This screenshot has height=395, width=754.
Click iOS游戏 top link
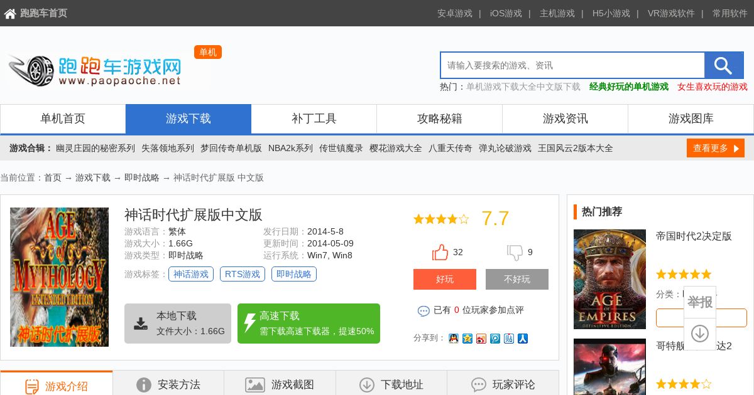click(x=506, y=13)
